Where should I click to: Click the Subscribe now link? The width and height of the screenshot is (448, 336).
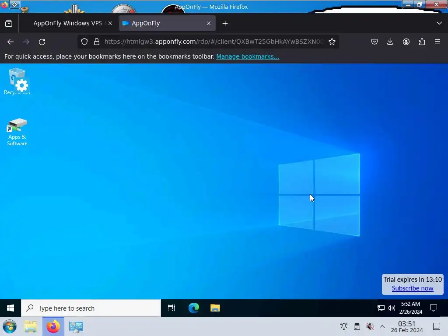point(413,288)
